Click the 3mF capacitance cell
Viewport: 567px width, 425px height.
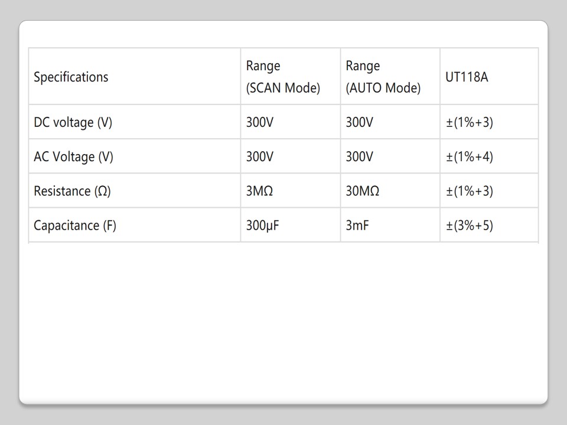357,225
